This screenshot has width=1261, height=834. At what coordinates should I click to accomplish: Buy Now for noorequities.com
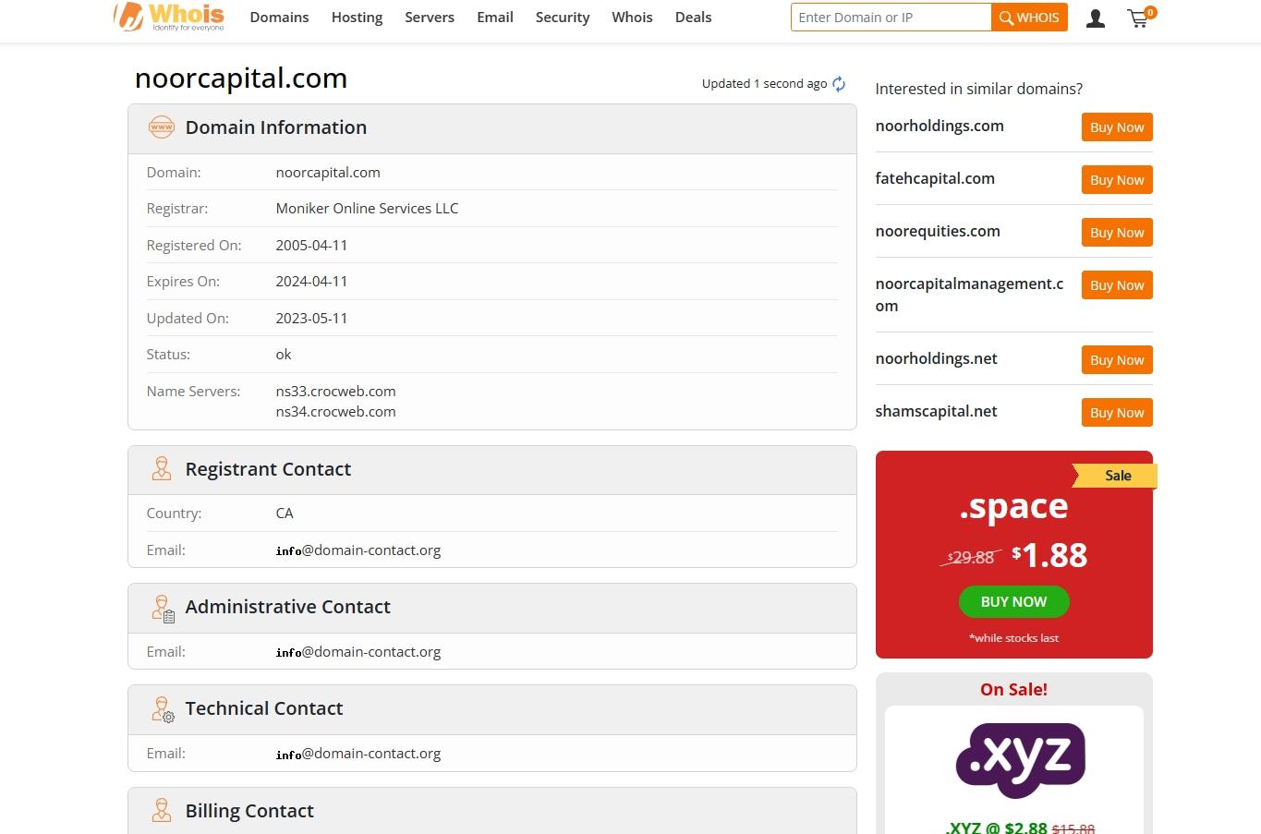click(x=1117, y=233)
